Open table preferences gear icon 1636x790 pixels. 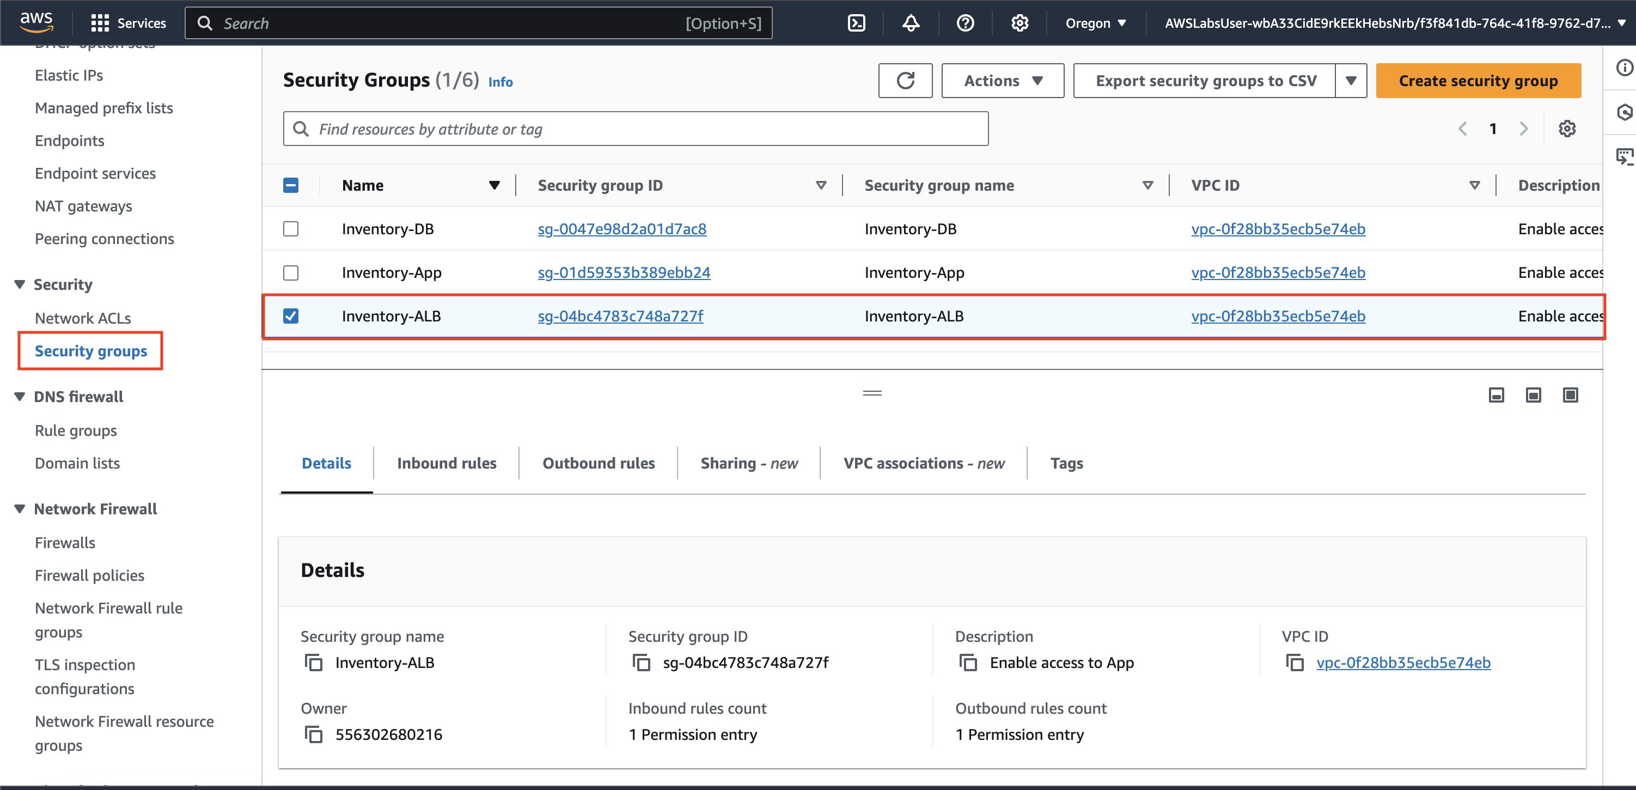pyautogui.click(x=1567, y=129)
